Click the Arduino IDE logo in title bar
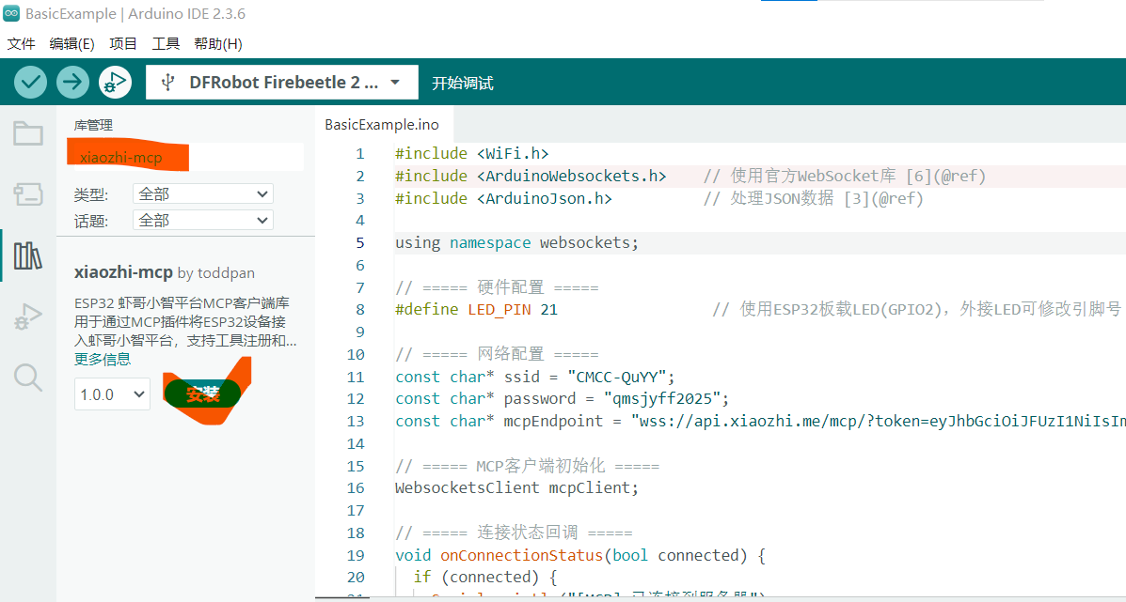Image resolution: width=1126 pixels, height=602 pixels. [10, 13]
